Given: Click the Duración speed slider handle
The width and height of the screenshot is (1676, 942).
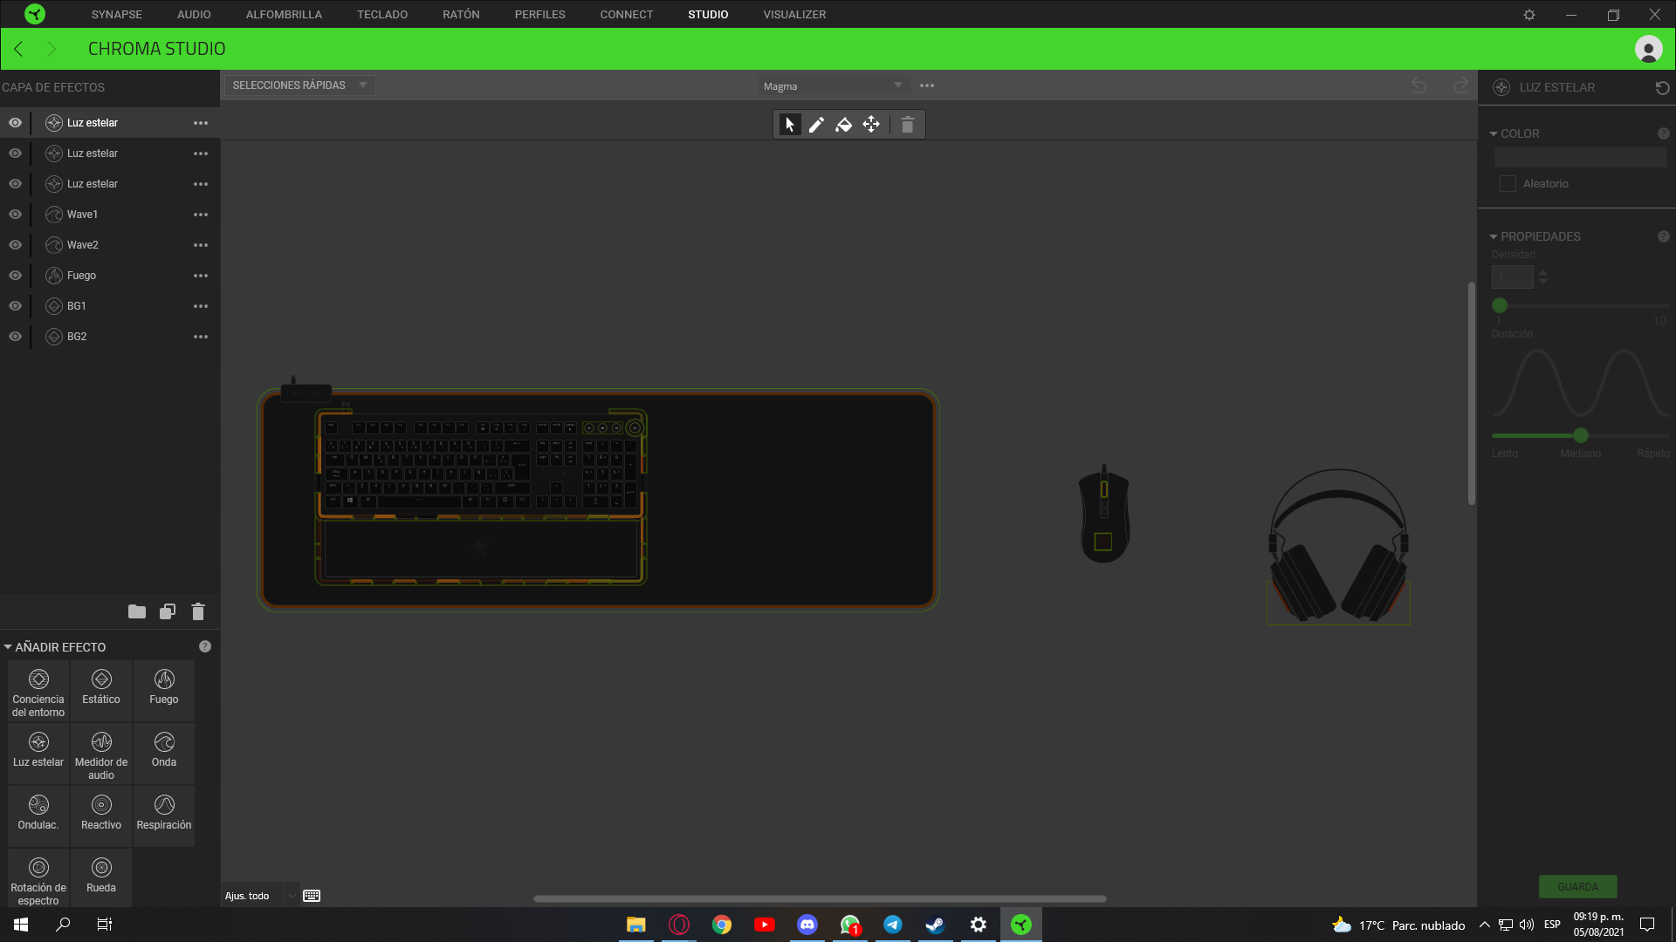Looking at the screenshot, I should point(1581,435).
